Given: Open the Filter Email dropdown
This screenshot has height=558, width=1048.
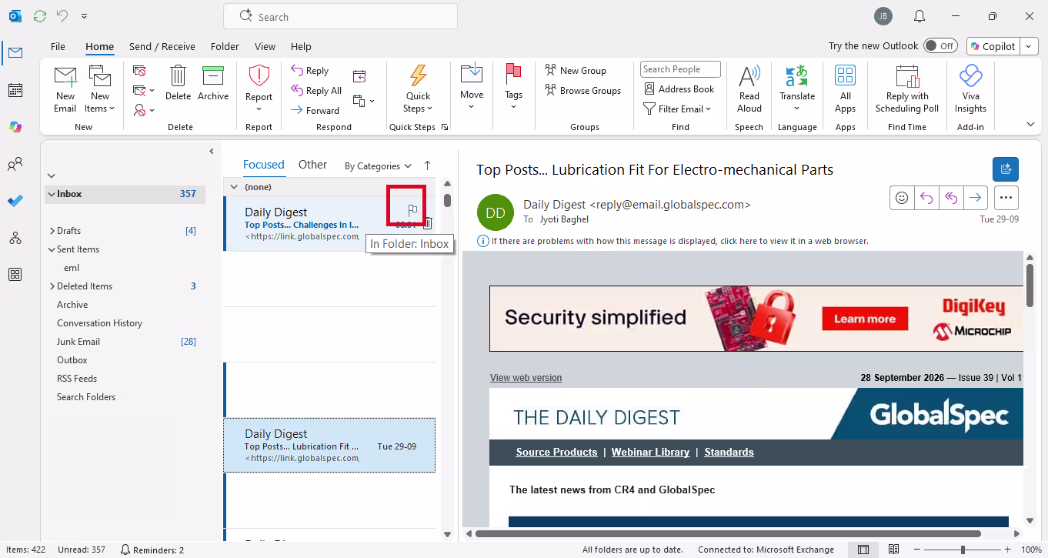Looking at the screenshot, I should pyautogui.click(x=677, y=109).
